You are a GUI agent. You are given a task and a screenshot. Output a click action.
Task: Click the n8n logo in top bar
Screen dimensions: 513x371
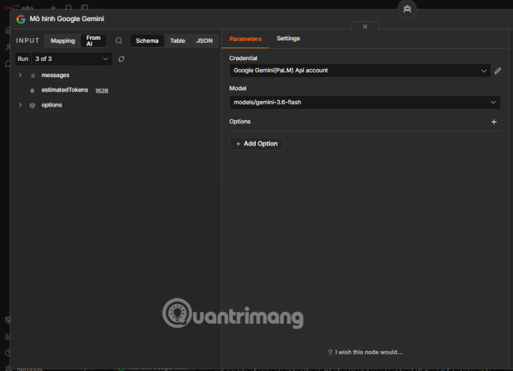[19, 7]
